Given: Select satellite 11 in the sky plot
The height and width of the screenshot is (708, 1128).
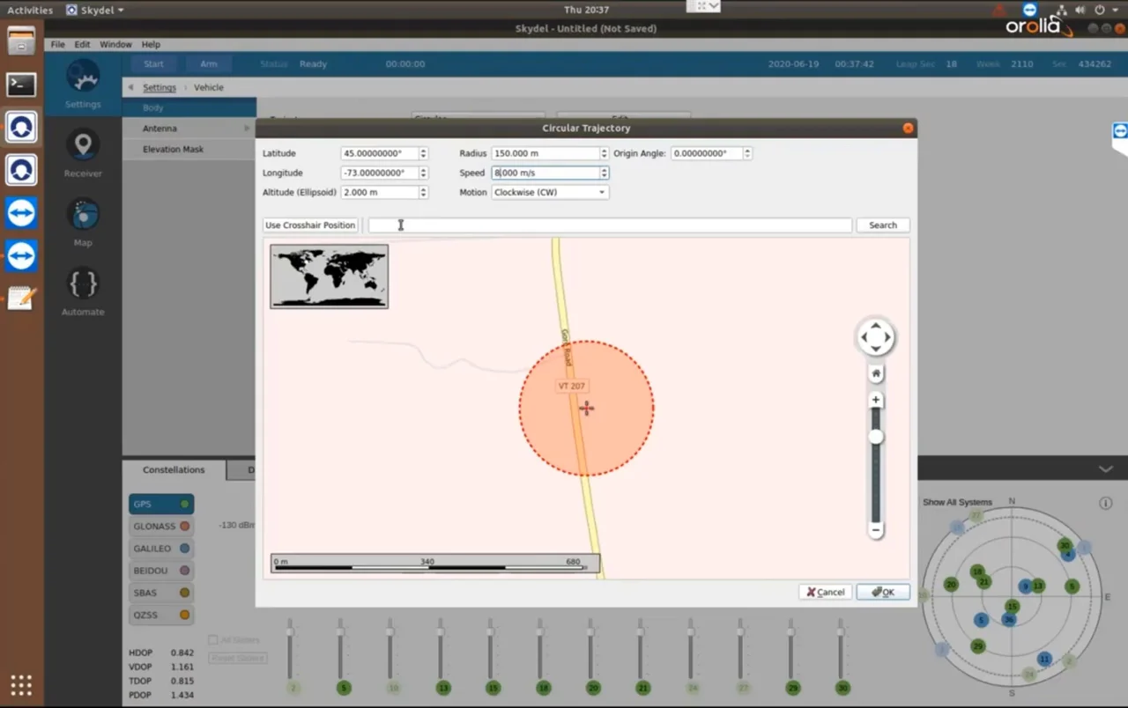Looking at the screenshot, I should (x=1044, y=659).
